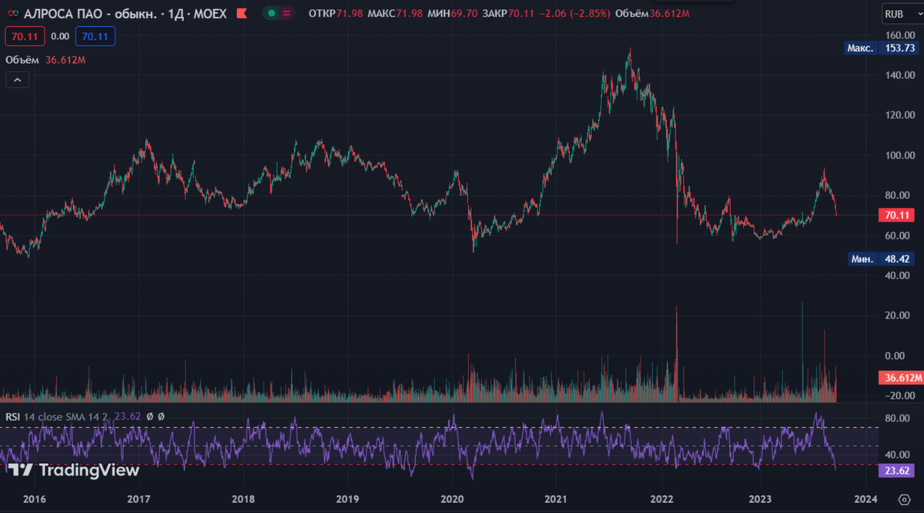Click the TradingView logo
The height and width of the screenshot is (513, 924).
75,470
